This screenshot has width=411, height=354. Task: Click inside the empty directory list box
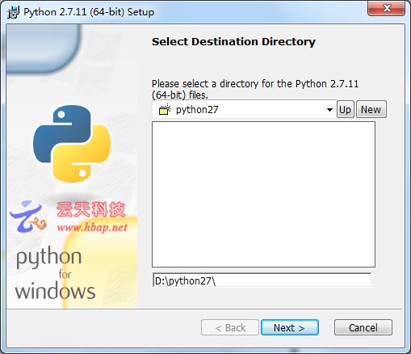(x=263, y=194)
